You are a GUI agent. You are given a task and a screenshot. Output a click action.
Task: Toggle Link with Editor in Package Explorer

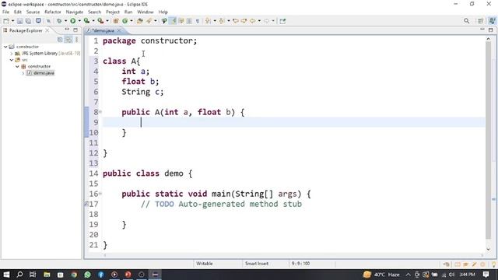pos(68,40)
